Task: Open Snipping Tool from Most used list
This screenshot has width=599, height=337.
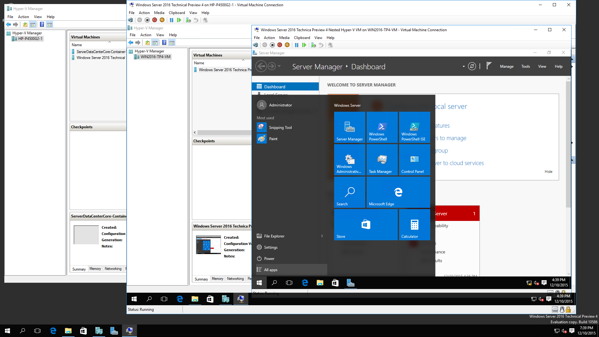Action: (x=280, y=127)
